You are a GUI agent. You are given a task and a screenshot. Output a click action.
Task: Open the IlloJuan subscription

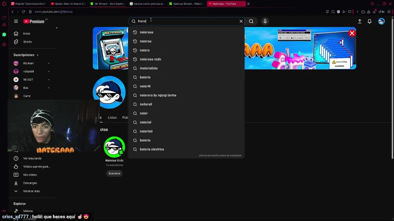32,63
